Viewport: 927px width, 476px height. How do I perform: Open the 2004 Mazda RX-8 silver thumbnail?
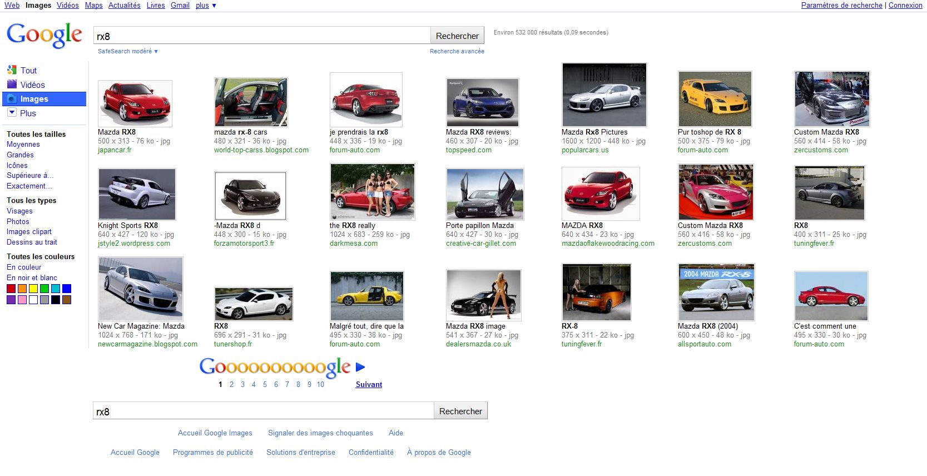(x=716, y=292)
